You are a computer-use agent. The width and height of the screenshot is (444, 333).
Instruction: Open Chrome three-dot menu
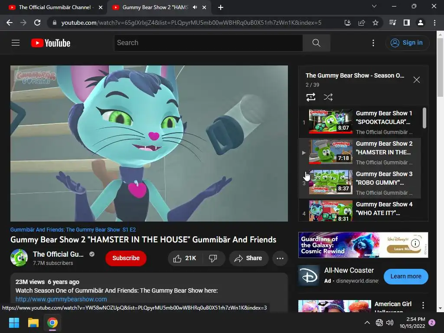(434, 23)
